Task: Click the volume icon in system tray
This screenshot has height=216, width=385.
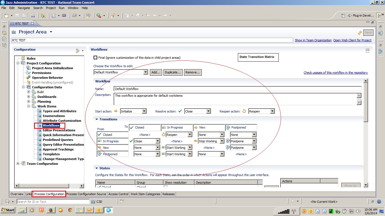Action: pos(358,211)
